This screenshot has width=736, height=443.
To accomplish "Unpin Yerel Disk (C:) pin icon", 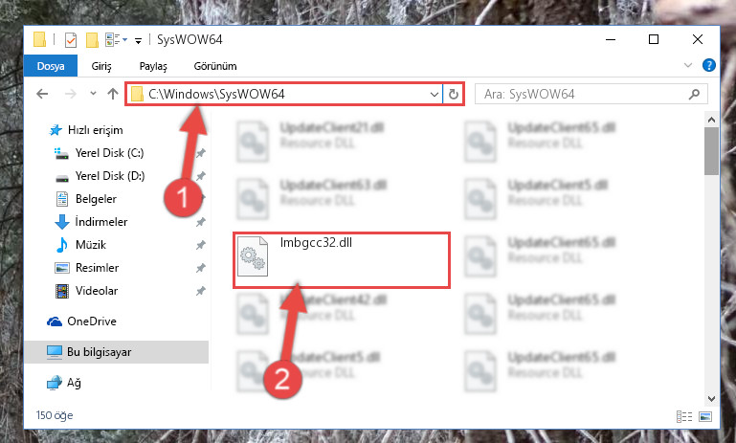I will (201, 153).
